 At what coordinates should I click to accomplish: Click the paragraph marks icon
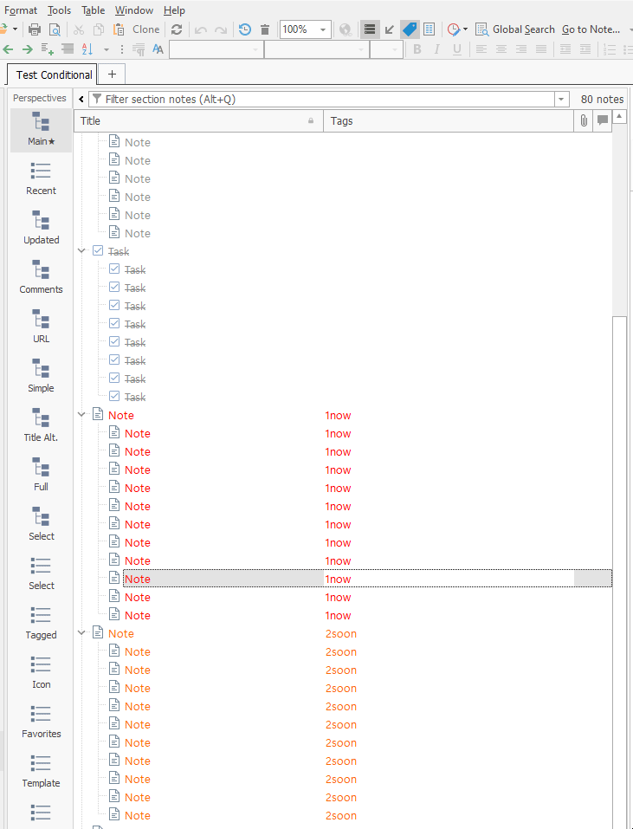click(x=139, y=49)
